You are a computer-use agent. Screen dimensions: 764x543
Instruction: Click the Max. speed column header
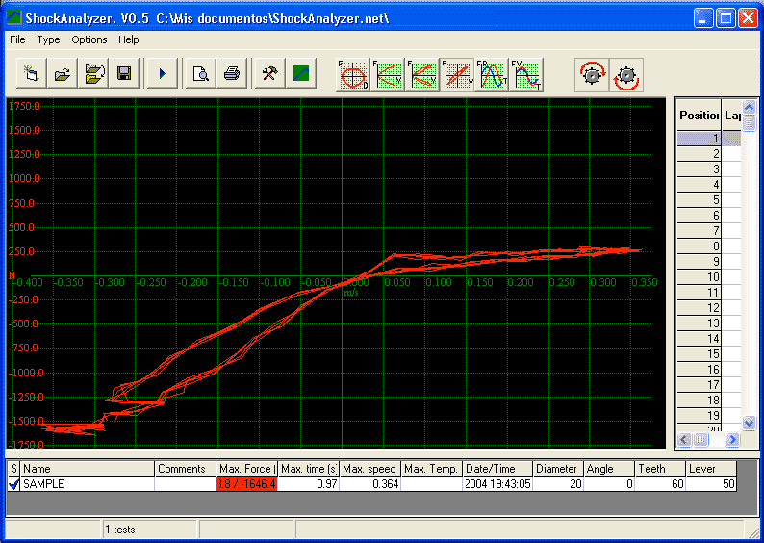[369, 469]
